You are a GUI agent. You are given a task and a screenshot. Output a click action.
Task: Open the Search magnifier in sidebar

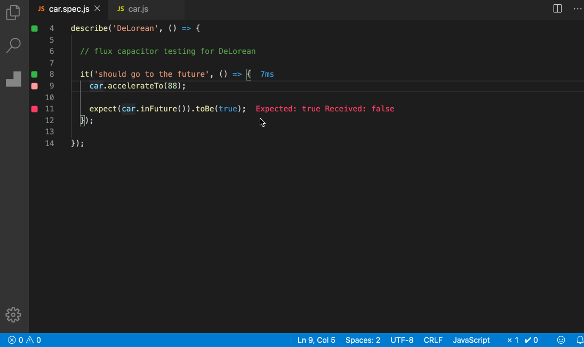tap(13, 45)
